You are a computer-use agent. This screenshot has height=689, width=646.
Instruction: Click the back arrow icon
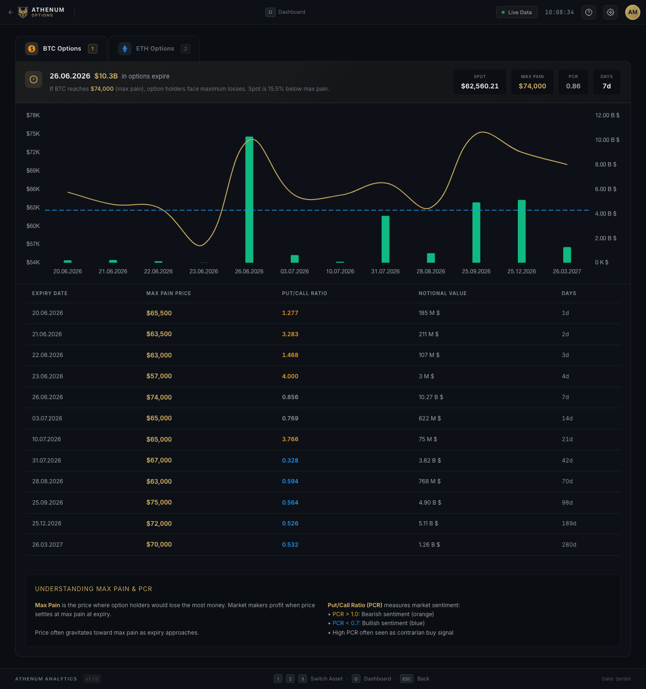click(x=11, y=12)
